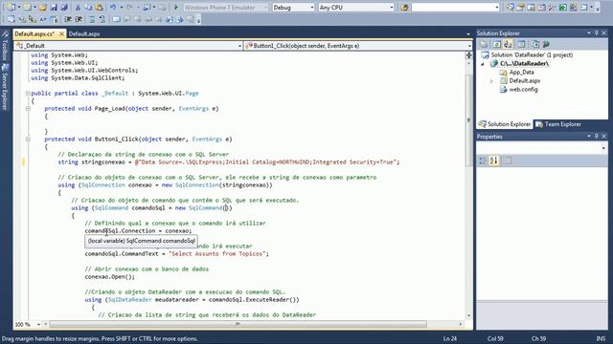
Task: Collapse the DataReader project node
Action: (483, 64)
